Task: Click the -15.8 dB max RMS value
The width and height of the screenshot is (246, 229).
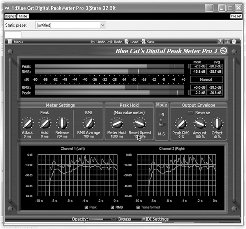Action: 199,72
